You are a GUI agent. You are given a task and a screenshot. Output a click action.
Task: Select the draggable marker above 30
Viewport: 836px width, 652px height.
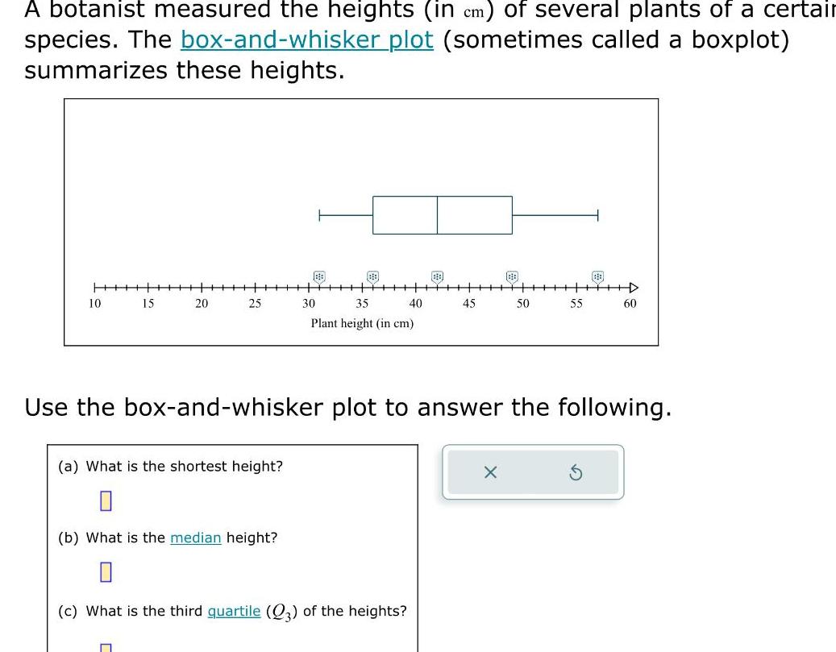pos(320,276)
